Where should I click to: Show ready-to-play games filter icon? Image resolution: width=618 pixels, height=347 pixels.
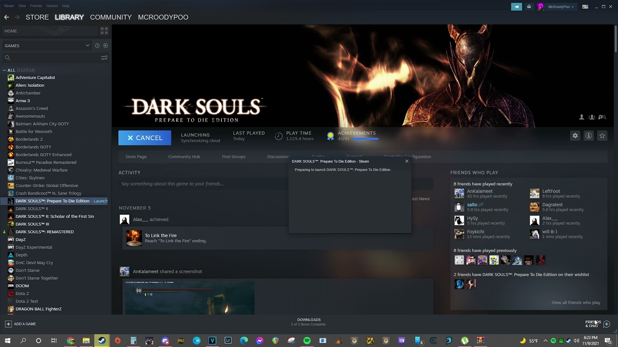[x=105, y=46]
